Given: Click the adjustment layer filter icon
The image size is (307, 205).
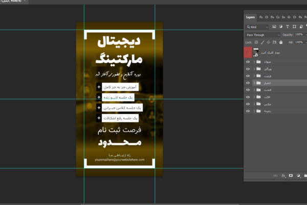Looking at the screenshot, I should pyautogui.click(x=281, y=27).
